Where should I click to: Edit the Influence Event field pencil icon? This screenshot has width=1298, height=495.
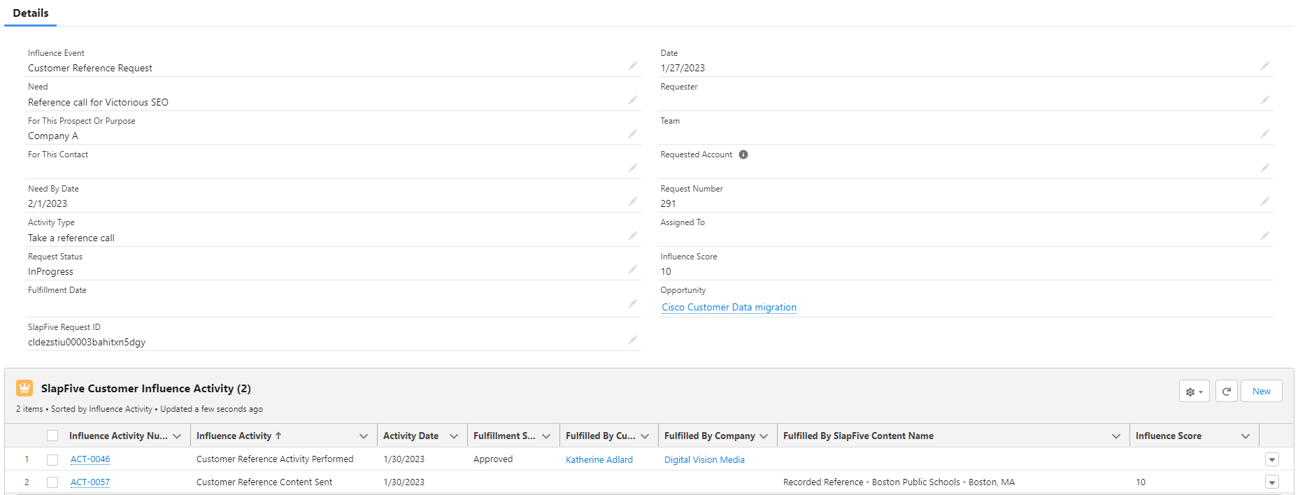coord(632,66)
